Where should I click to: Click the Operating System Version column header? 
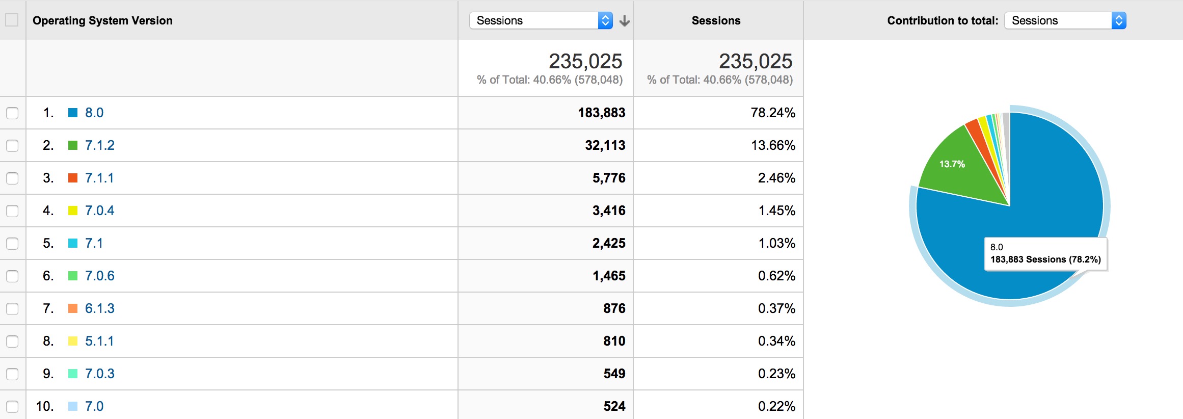coord(102,21)
